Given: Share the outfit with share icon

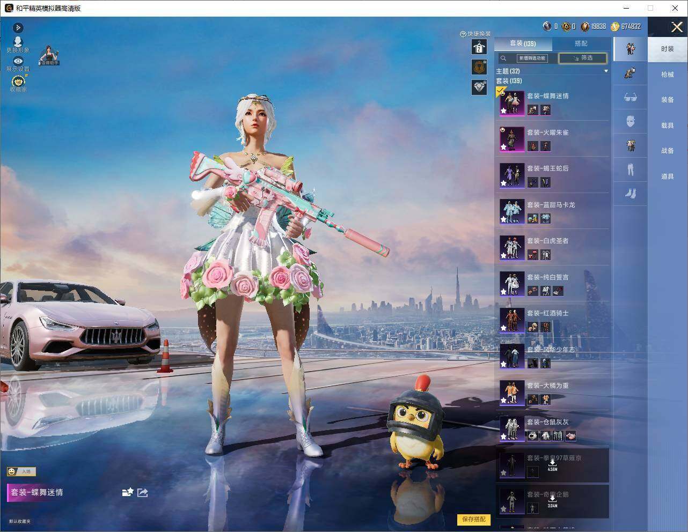Looking at the screenshot, I should 143,492.
